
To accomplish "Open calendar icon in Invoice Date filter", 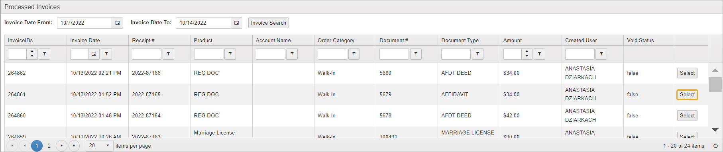I will coord(94,54).
